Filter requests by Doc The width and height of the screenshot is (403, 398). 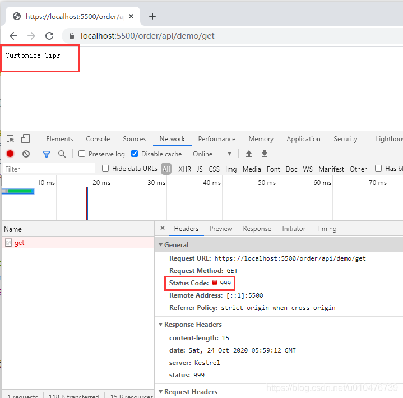coord(291,169)
